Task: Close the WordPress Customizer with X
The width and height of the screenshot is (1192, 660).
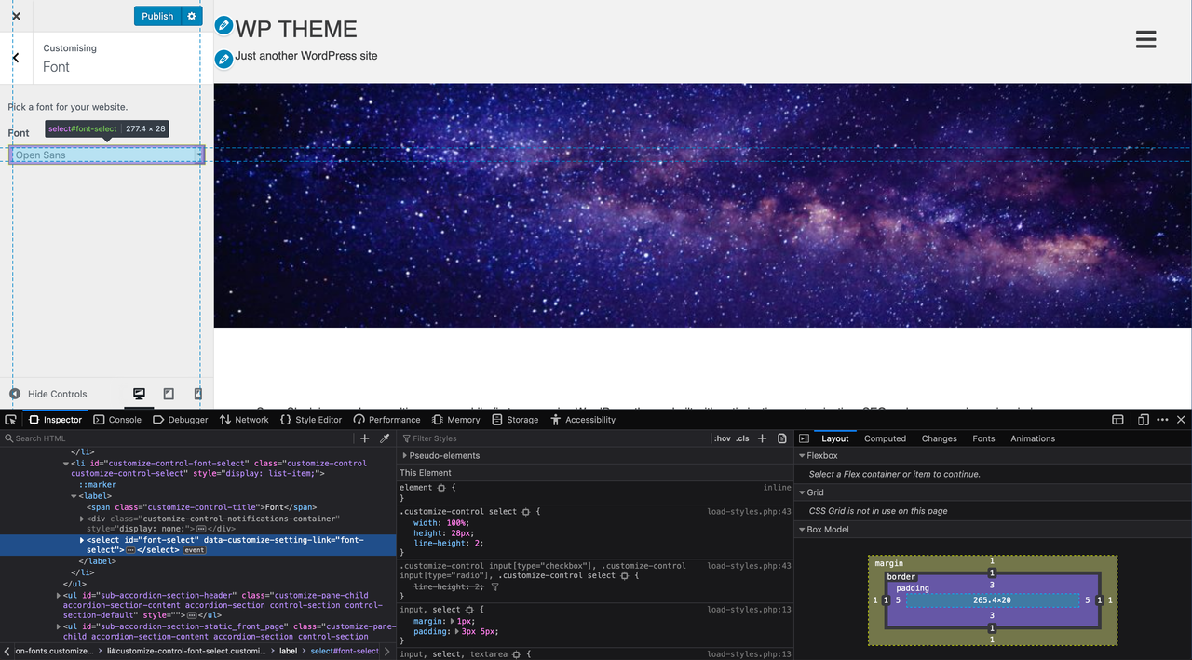Action: point(16,16)
